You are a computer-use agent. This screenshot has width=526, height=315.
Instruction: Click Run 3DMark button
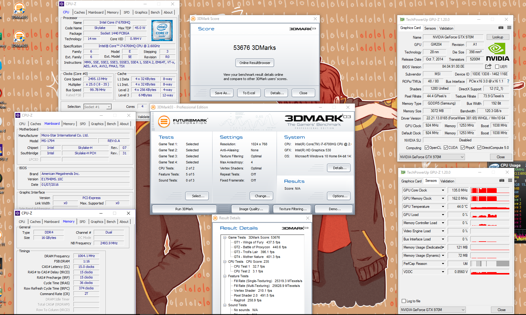(x=184, y=209)
